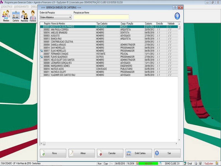Click the Sair button

pyautogui.click(x=167, y=153)
